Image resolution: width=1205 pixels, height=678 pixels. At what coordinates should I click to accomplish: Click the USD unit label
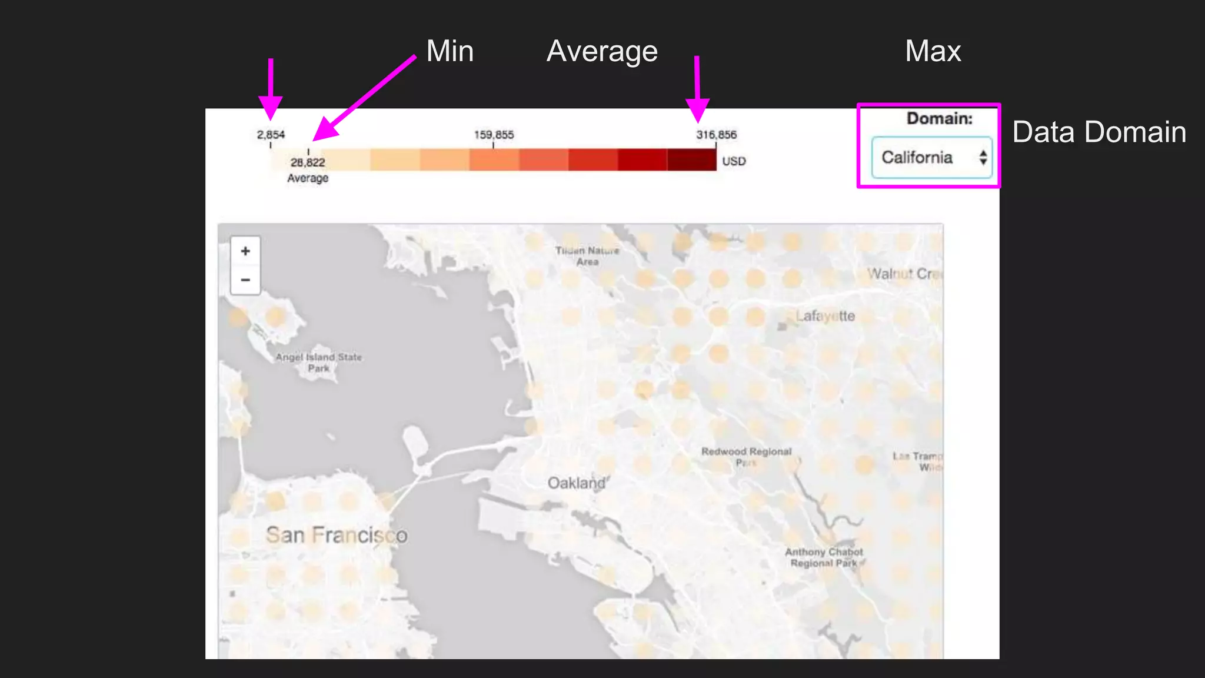pos(734,161)
